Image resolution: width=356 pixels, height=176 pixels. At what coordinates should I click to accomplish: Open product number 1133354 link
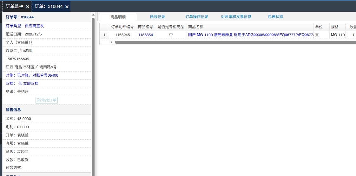[145, 35]
